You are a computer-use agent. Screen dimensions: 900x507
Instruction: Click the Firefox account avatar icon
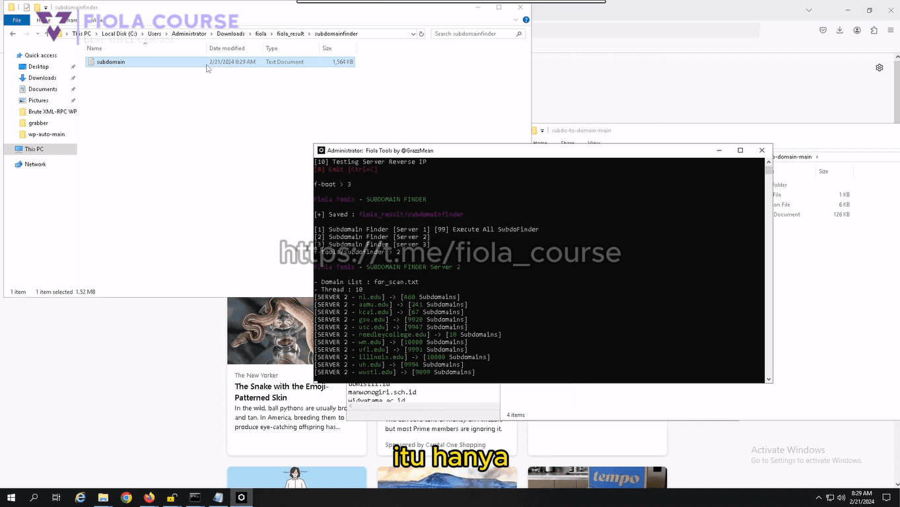coord(857,30)
